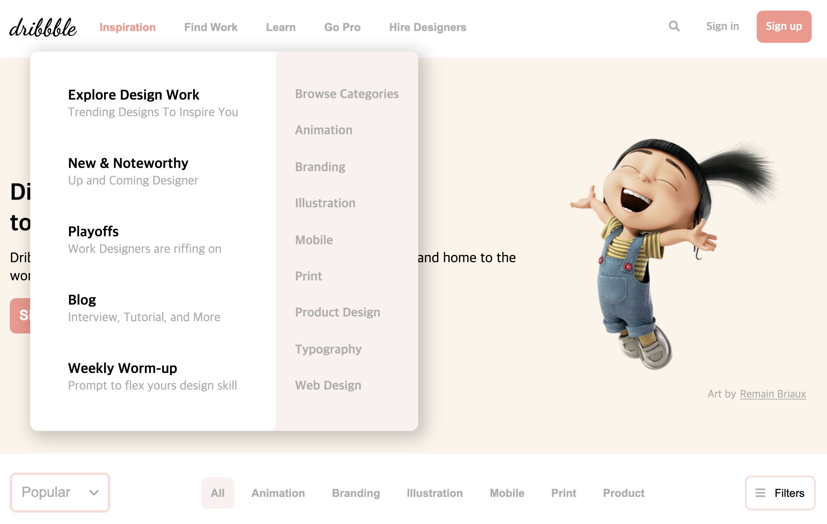827x524 pixels.
Task: Open Weekly Worm-up entry
Action: (x=123, y=368)
